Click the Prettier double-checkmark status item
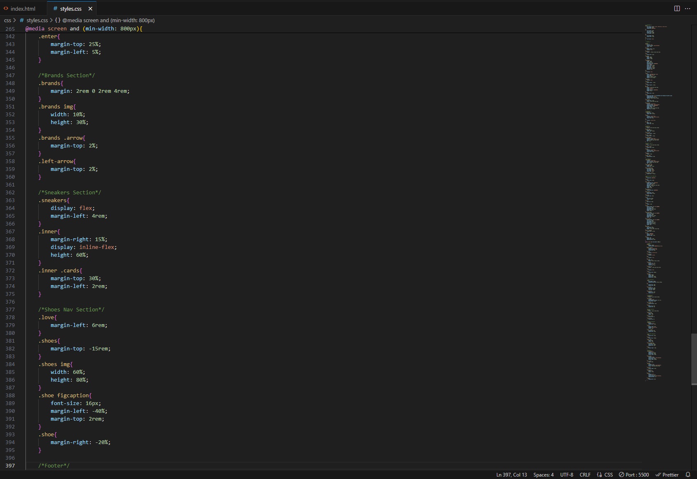 tap(667, 474)
